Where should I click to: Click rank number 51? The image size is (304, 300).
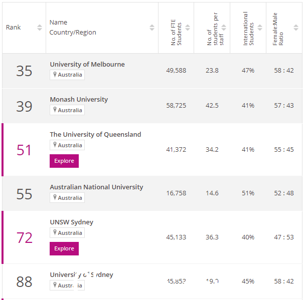click(x=24, y=150)
